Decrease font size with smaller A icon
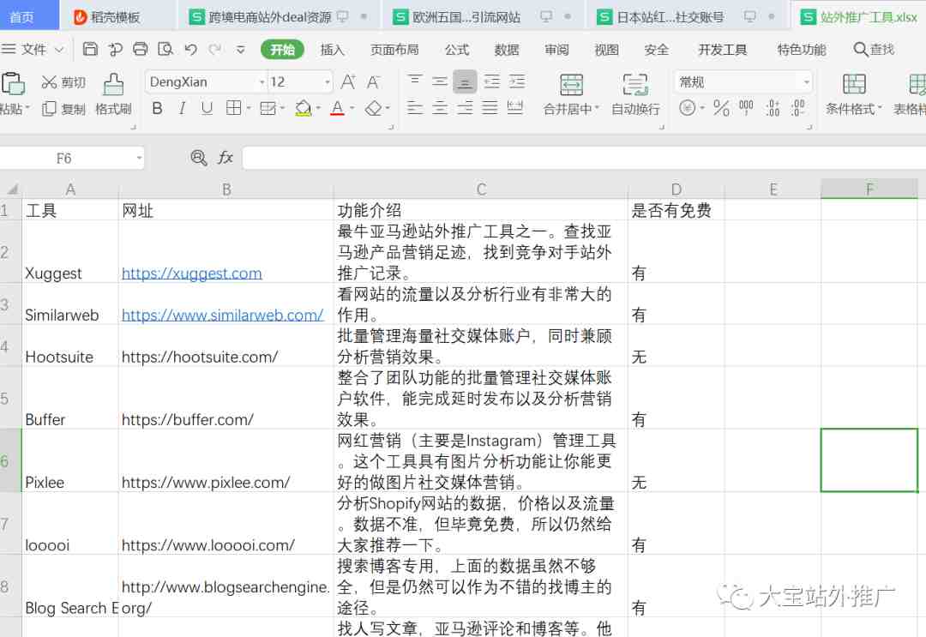Image resolution: width=926 pixels, height=637 pixels. [x=373, y=82]
